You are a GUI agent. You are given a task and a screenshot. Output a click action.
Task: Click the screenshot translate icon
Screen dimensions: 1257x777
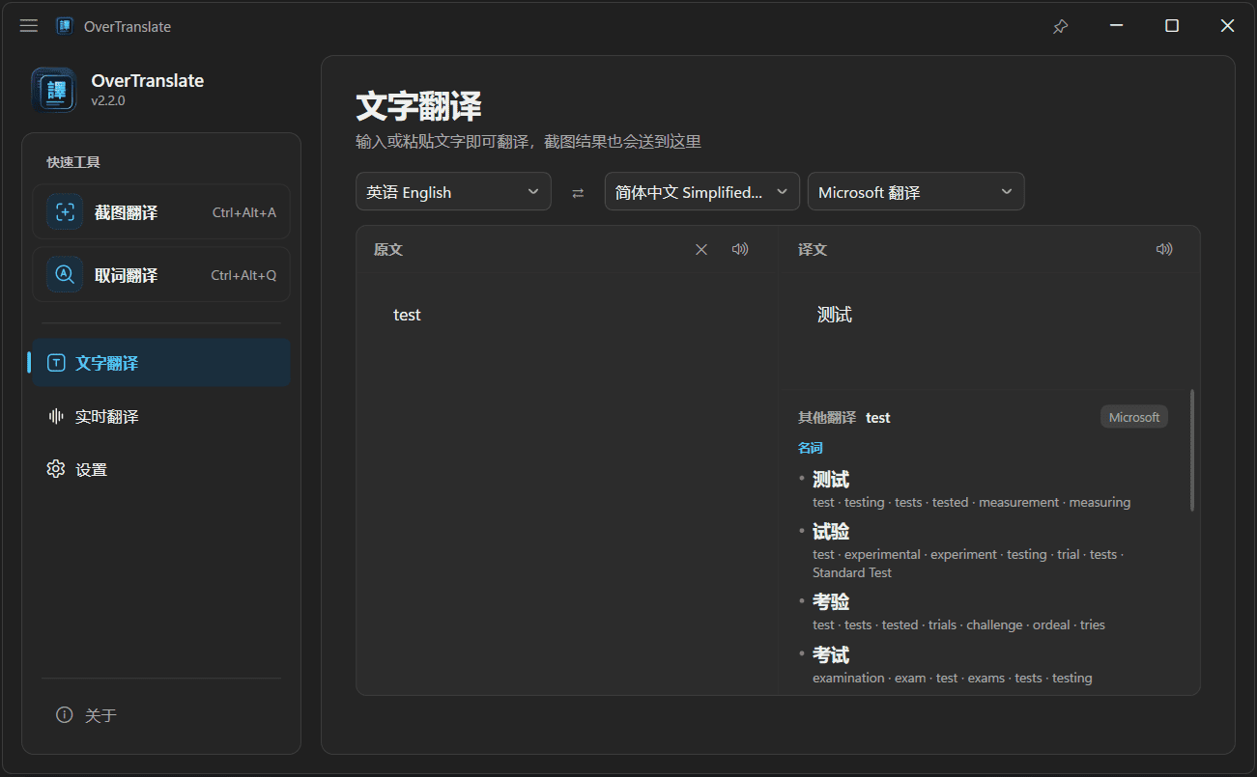click(x=65, y=212)
